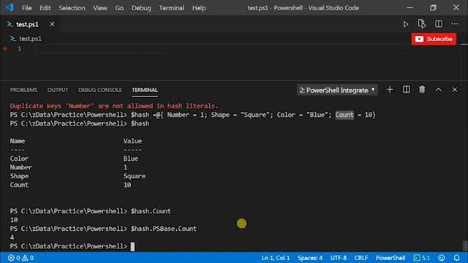Open the editor More Actions ellipsis
The image size is (468, 263).
pyautogui.click(x=454, y=23)
